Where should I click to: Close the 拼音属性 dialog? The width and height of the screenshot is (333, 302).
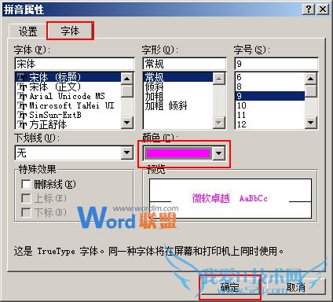(x=323, y=9)
